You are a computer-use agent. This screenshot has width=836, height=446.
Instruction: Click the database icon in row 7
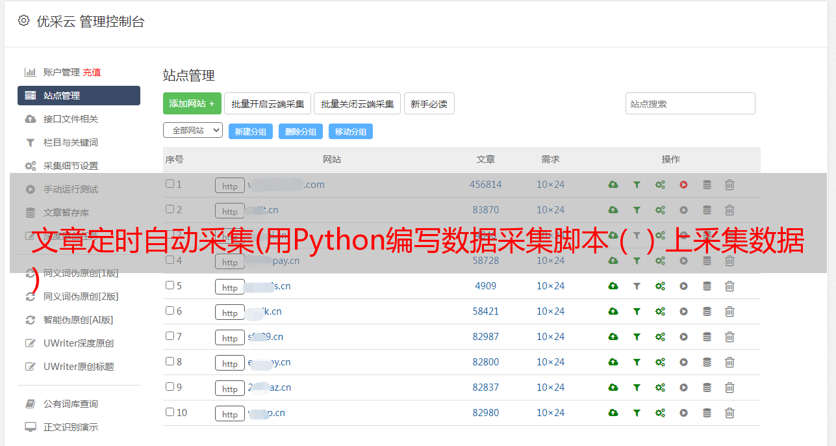[707, 337]
